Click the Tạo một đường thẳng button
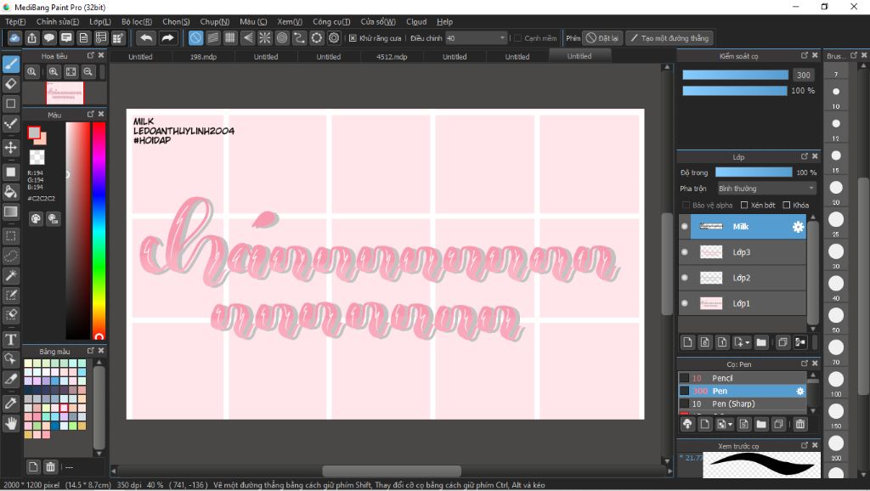 (x=669, y=38)
